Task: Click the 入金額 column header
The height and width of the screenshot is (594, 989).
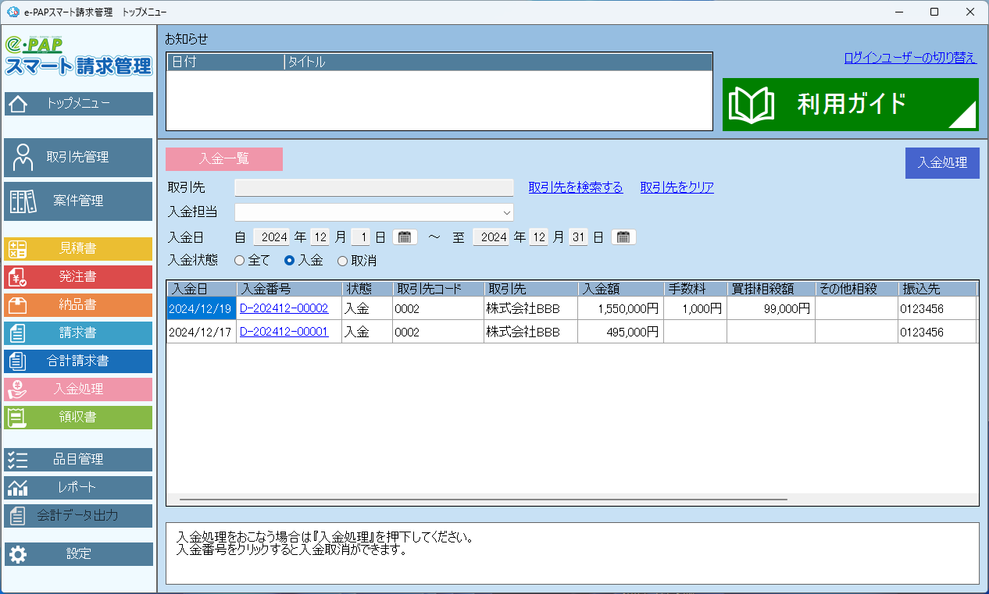Action: (621, 289)
